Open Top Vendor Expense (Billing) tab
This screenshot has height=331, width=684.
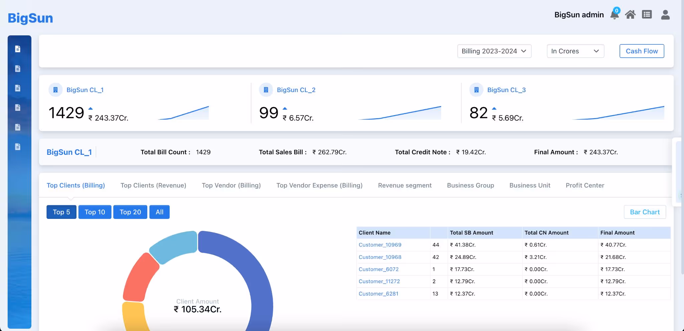pos(319,185)
